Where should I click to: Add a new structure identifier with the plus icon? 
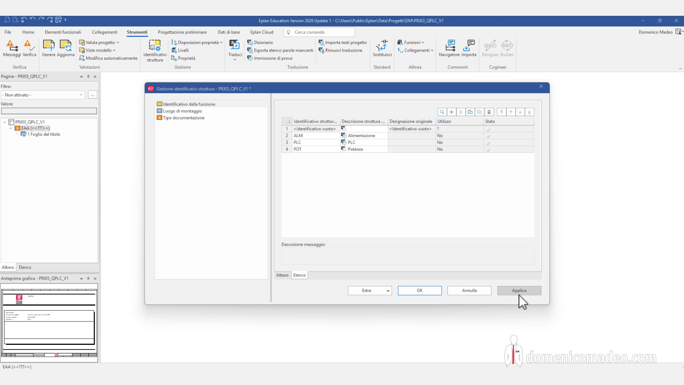[451, 112]
